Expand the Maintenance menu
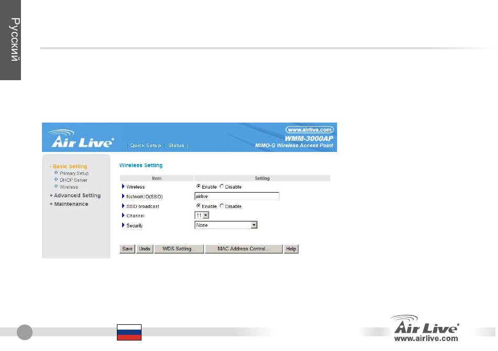 (x=69, y=204)
